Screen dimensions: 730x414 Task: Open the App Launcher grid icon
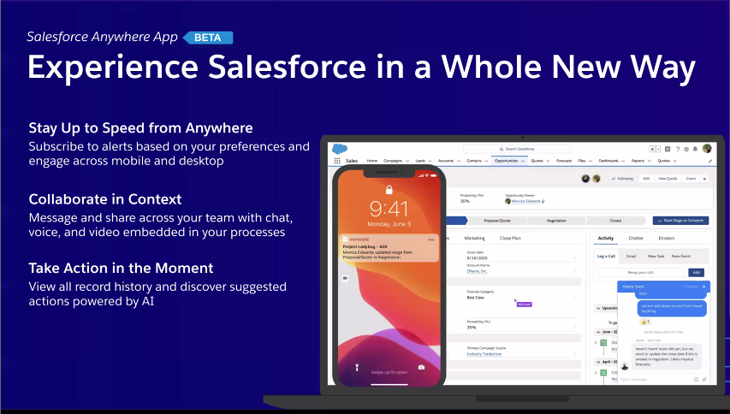point(337,161)
